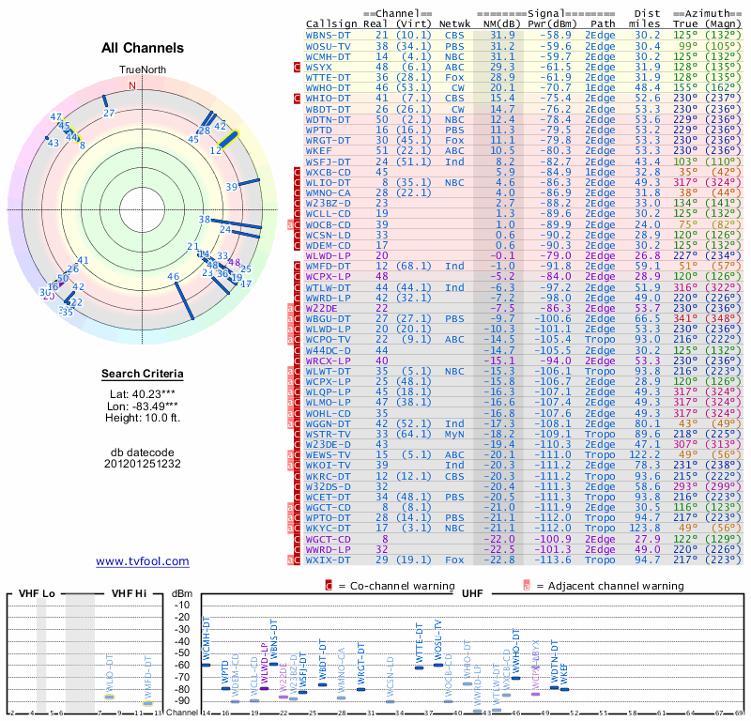Click the red N north marker on radar

(x=132, y=85)
